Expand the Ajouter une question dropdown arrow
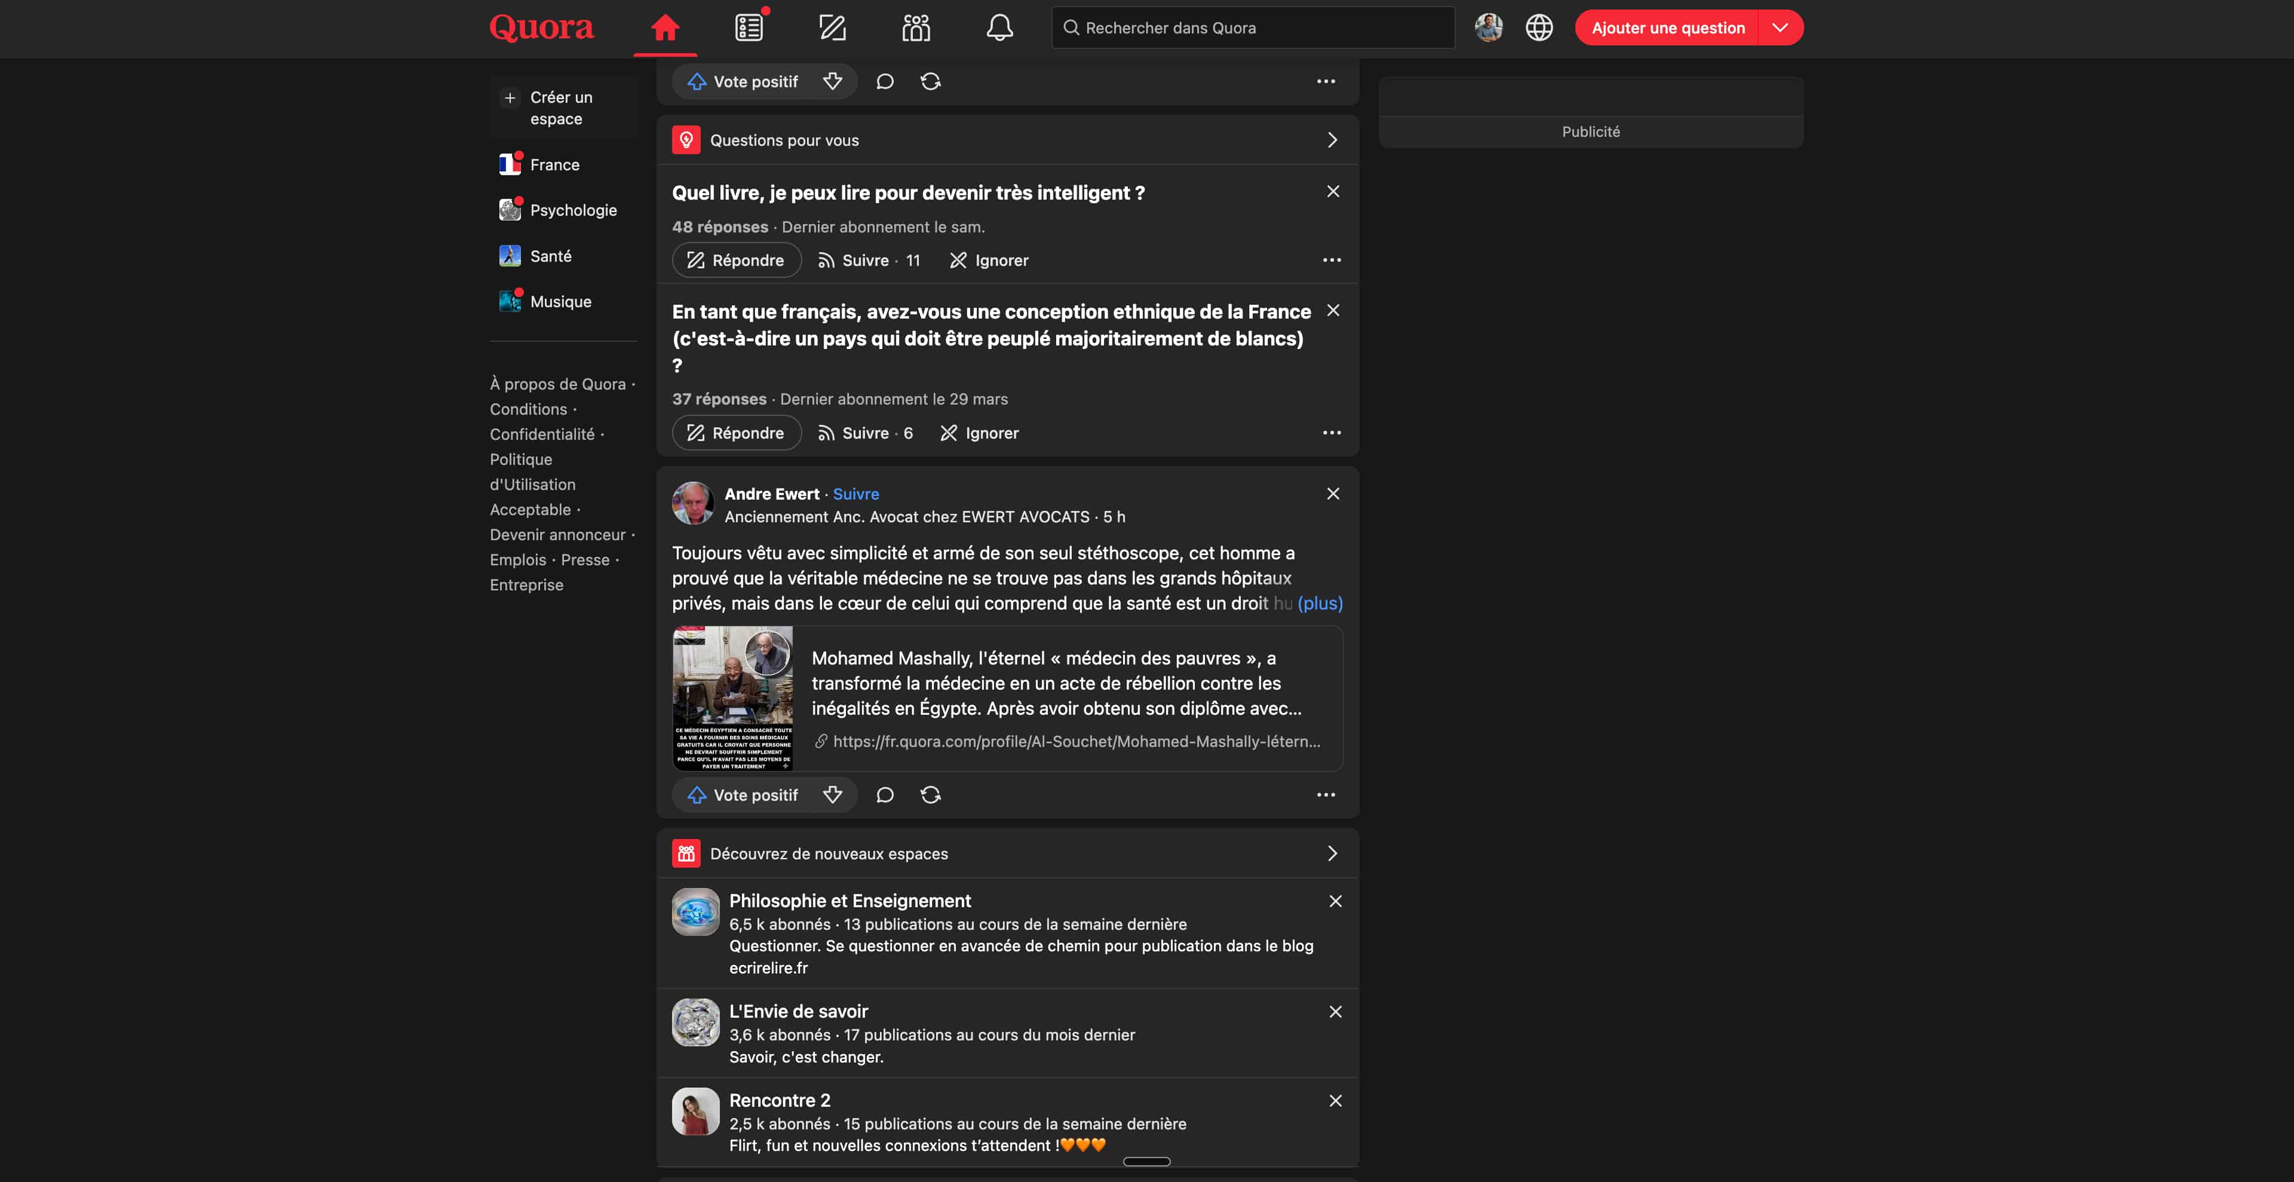 click(x=1780, y=27)
